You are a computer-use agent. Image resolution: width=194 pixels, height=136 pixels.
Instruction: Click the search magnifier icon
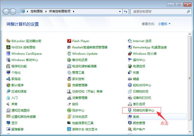coord(188,12)
